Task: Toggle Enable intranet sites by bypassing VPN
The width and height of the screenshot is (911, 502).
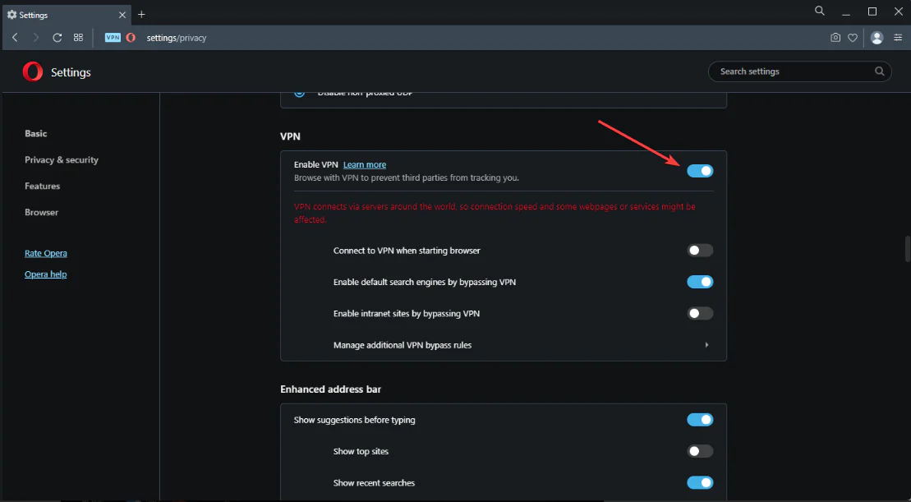Action: (700, 313)
